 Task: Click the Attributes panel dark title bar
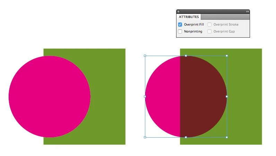click(x=213, y=11)
